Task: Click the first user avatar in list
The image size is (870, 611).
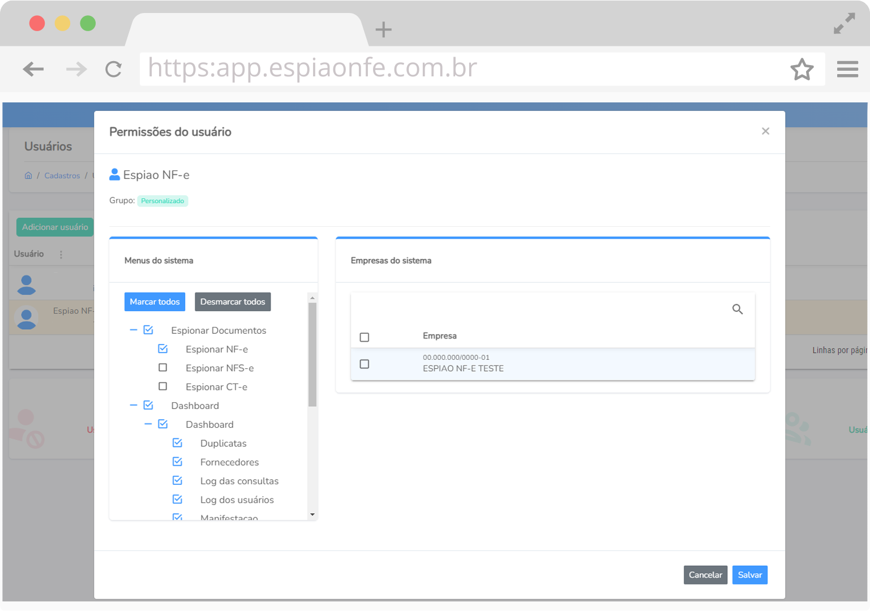Action: 26,285
